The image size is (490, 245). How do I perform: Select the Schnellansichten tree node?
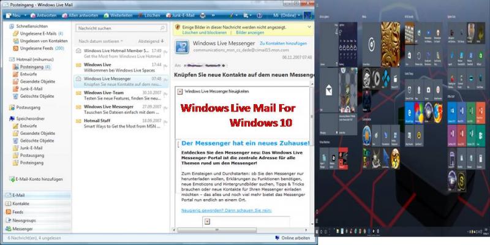[x=32, y=26]
